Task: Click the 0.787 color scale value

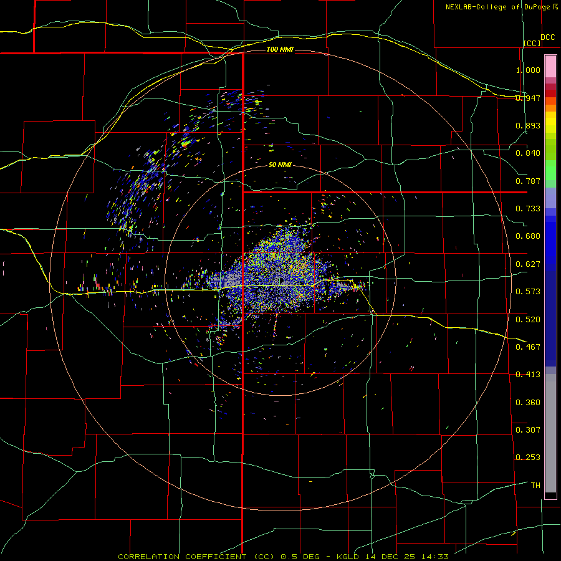Action: pyautogui.click(x=528, y=181)
